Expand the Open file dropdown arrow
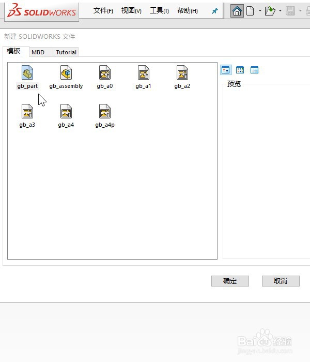This screenshot has height=362, width=310. pyautogui.click(x=280, y=11)
